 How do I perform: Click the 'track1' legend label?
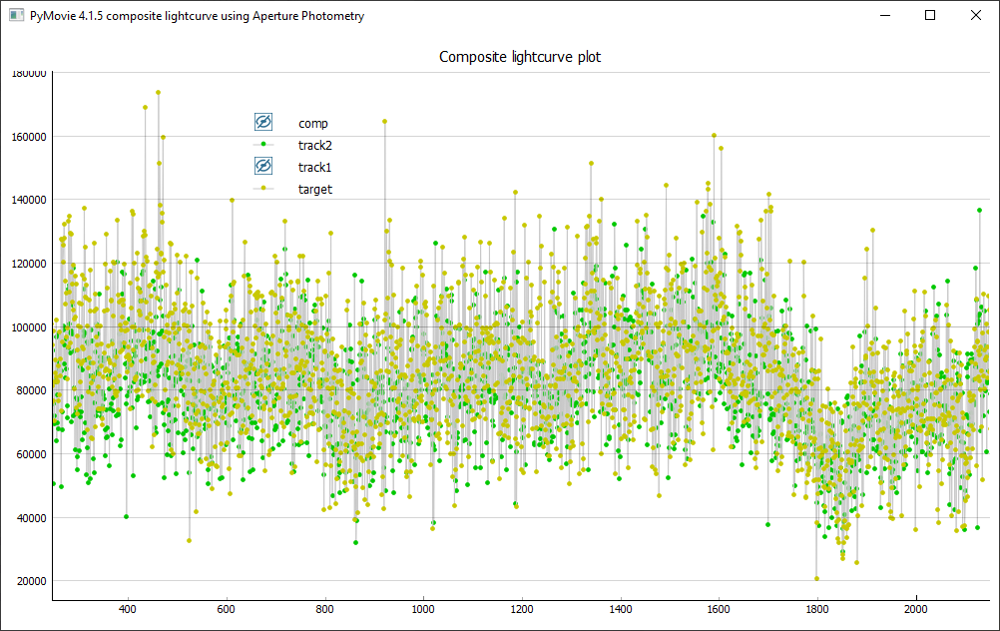(314, 167)
